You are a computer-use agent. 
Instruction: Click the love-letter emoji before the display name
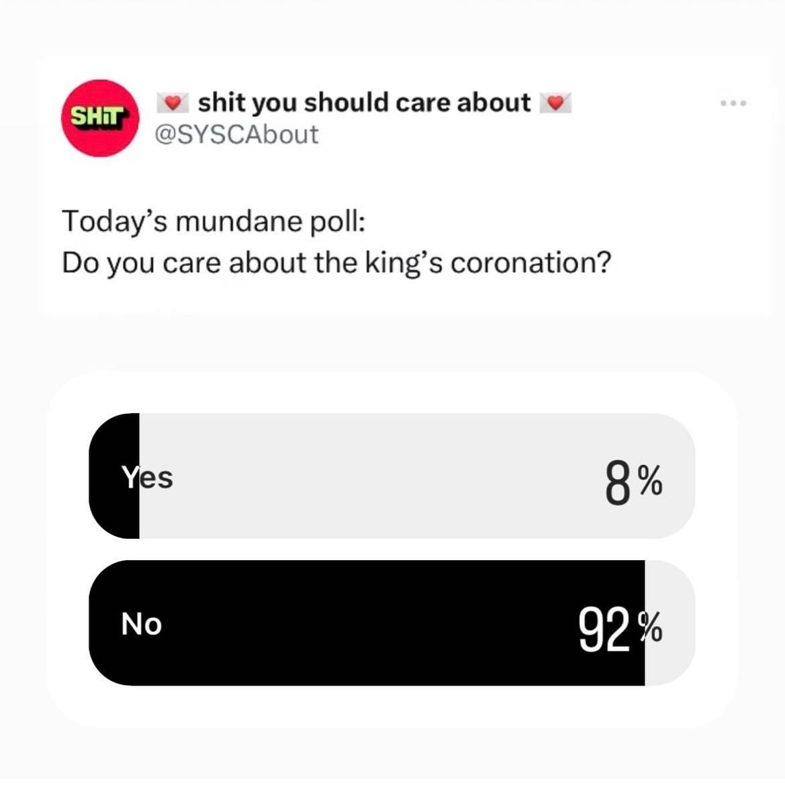coord(173,103)
